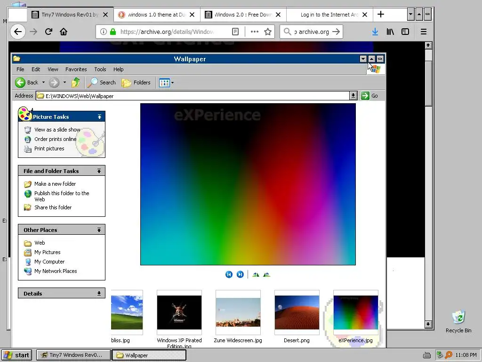Open the View menu
Screen dimensions: 482x362
(x=53, y=69)
